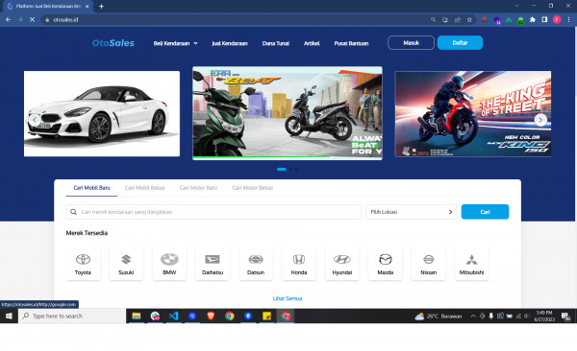The image size is (577, 351).
Task: Click the zoom magnifier icon in address bar
Action: (x=433, y=20)
